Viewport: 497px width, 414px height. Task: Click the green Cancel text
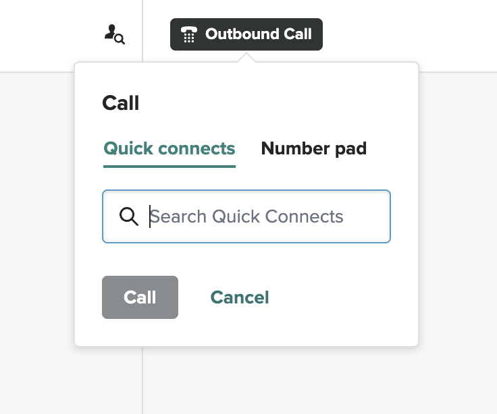coord(240,297)
